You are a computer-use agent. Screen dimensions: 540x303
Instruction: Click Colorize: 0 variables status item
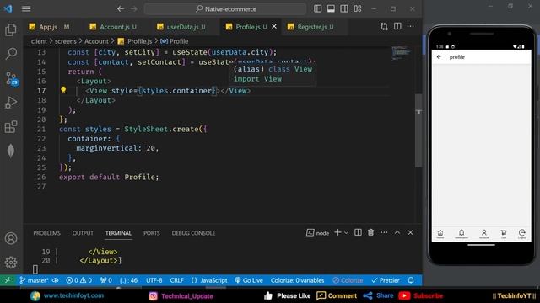pos(297,280)
